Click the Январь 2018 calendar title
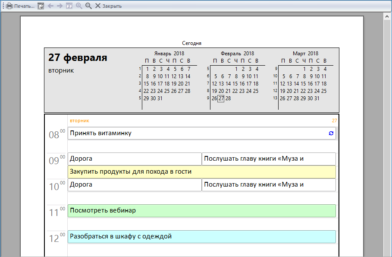The image size is (392, 257). (x=169, y=54)
